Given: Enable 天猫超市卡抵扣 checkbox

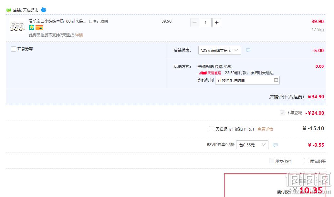Looking at the screenshot, I should click(212, 129).
